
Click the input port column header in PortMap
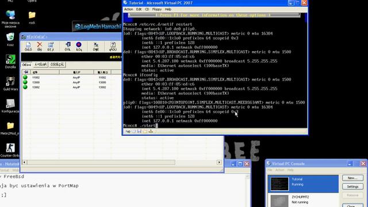(102, 72)
